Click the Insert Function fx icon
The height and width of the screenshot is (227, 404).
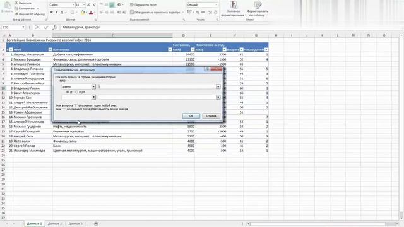point(55,27)
